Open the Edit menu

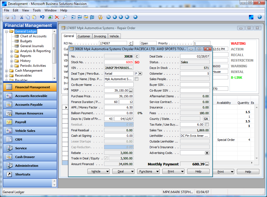tap(16, 10)
